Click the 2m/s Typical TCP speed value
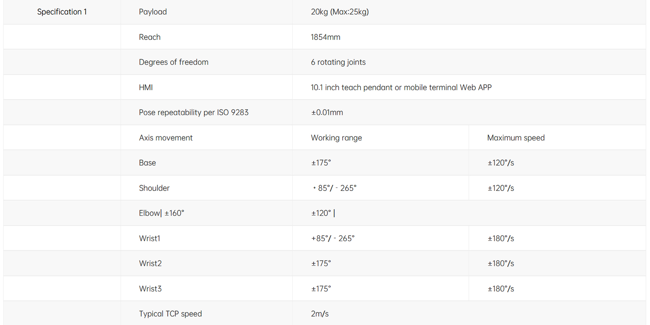Image resolution: width=650 pixels, height=325 pixels. click(x=320, y=314)
